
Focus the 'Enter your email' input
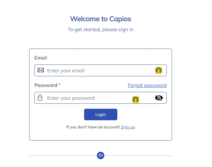coord(101,70)
